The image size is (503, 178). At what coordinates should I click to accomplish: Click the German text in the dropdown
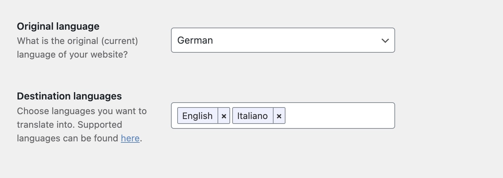195,40
